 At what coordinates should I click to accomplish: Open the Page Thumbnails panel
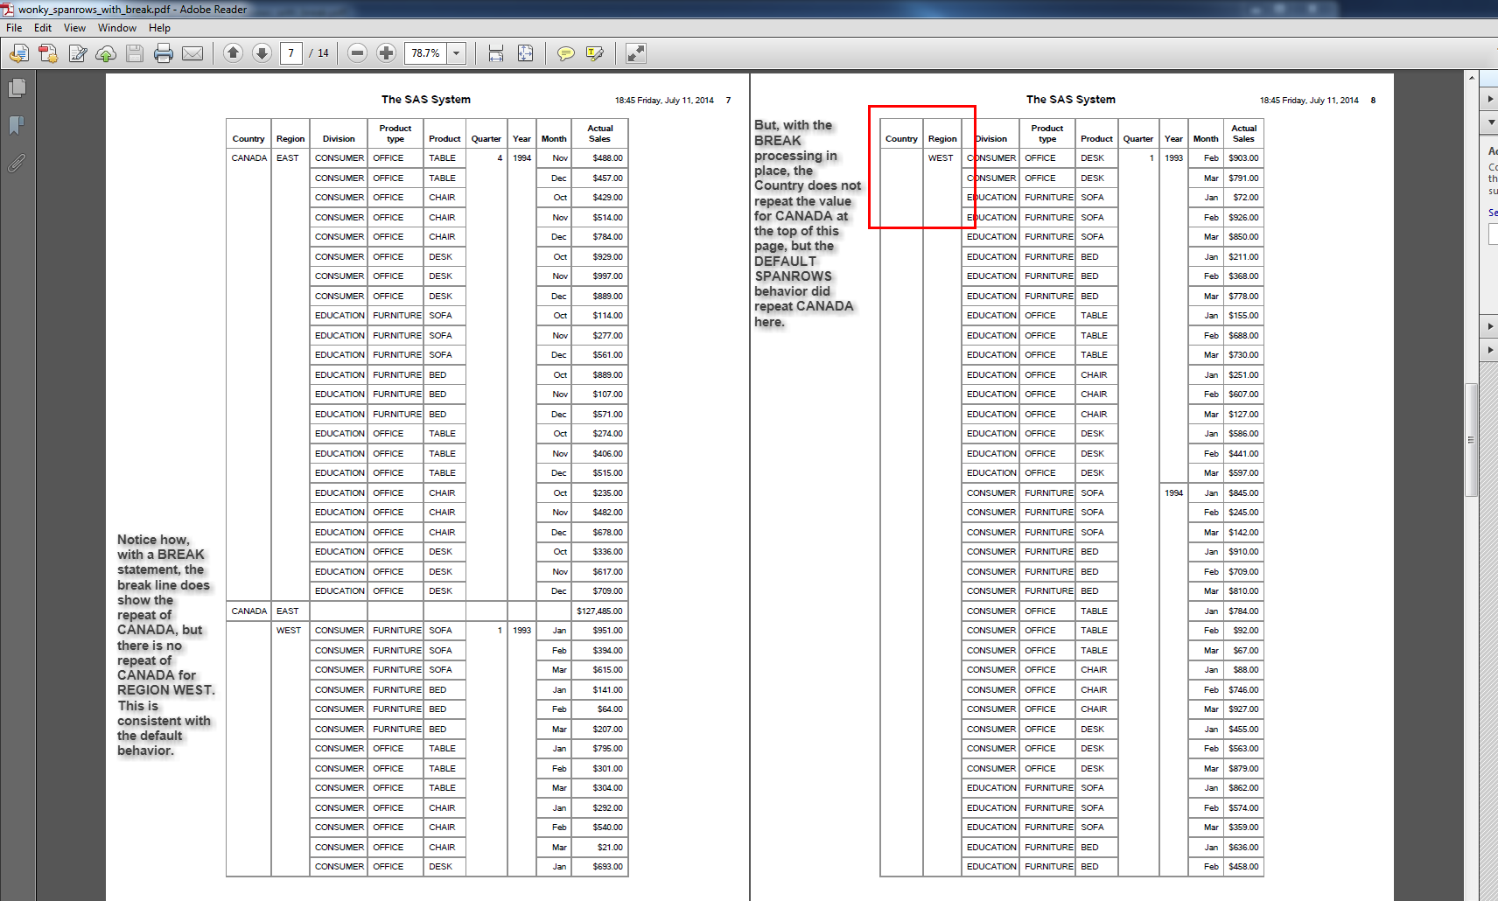click(x=17, y=87)
